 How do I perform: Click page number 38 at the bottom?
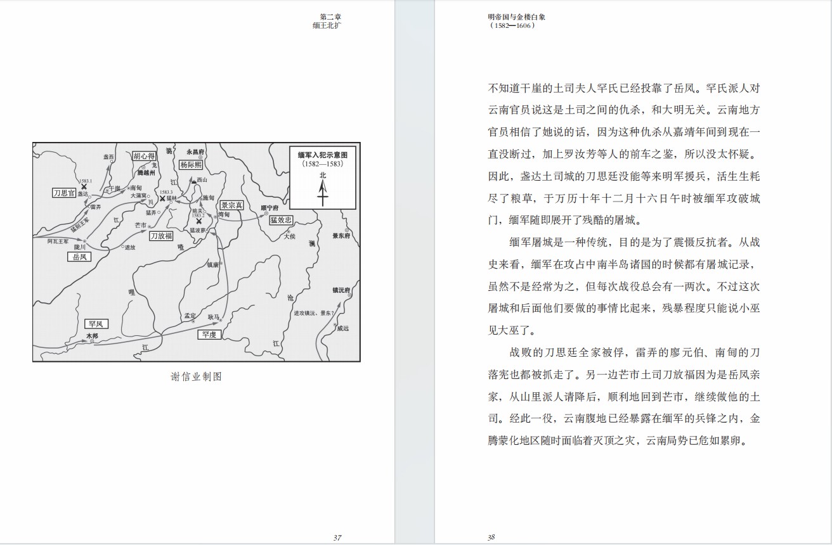tap(491, 537)
